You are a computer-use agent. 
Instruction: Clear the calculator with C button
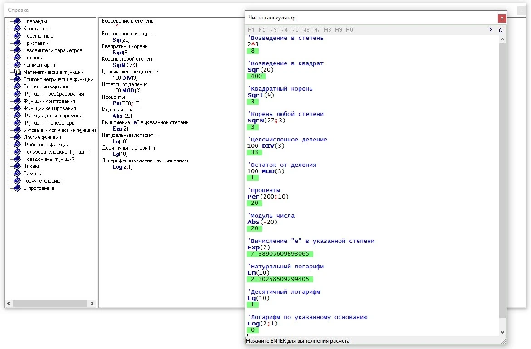click(x=501, y=30)
